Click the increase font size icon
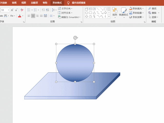 (12, 10)
